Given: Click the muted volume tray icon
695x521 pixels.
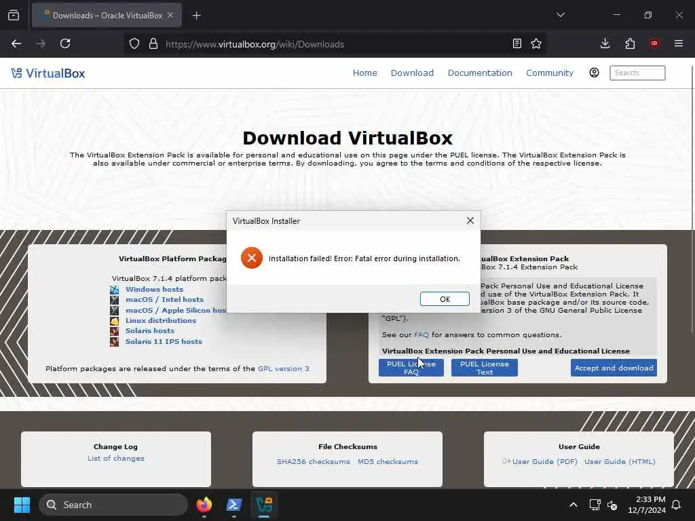Looking at the screenshot, I should tap(613, 505).
